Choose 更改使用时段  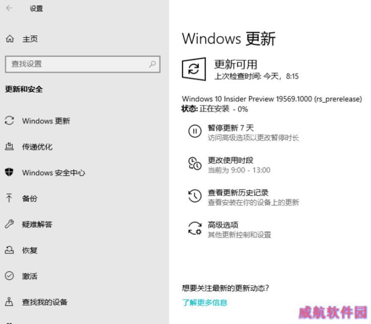point(231,160)
